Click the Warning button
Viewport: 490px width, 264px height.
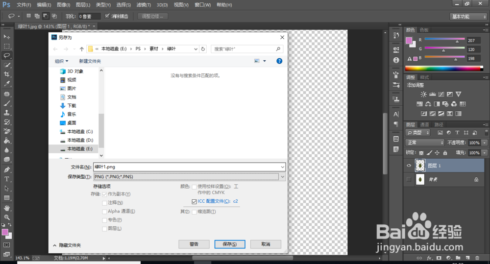pyautogui.click(x=194, y=244)
